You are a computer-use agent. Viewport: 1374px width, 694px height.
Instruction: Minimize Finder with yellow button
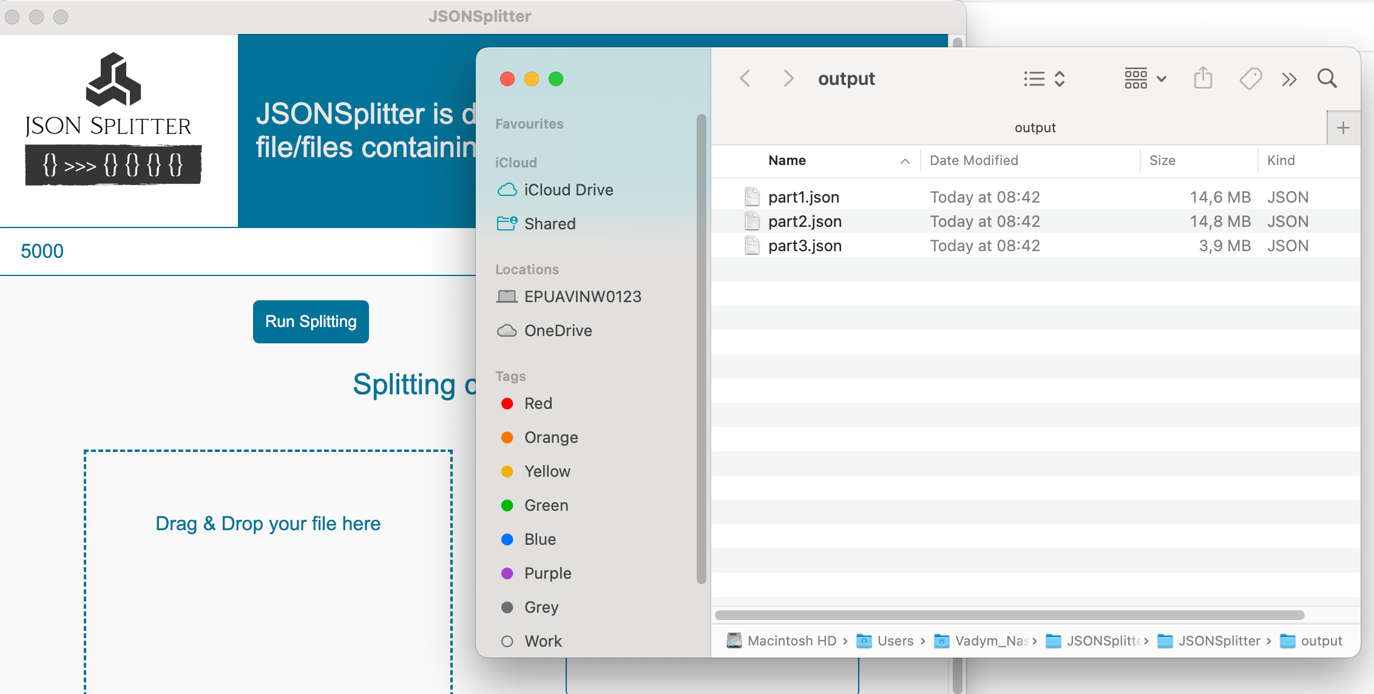click(532, 79)
